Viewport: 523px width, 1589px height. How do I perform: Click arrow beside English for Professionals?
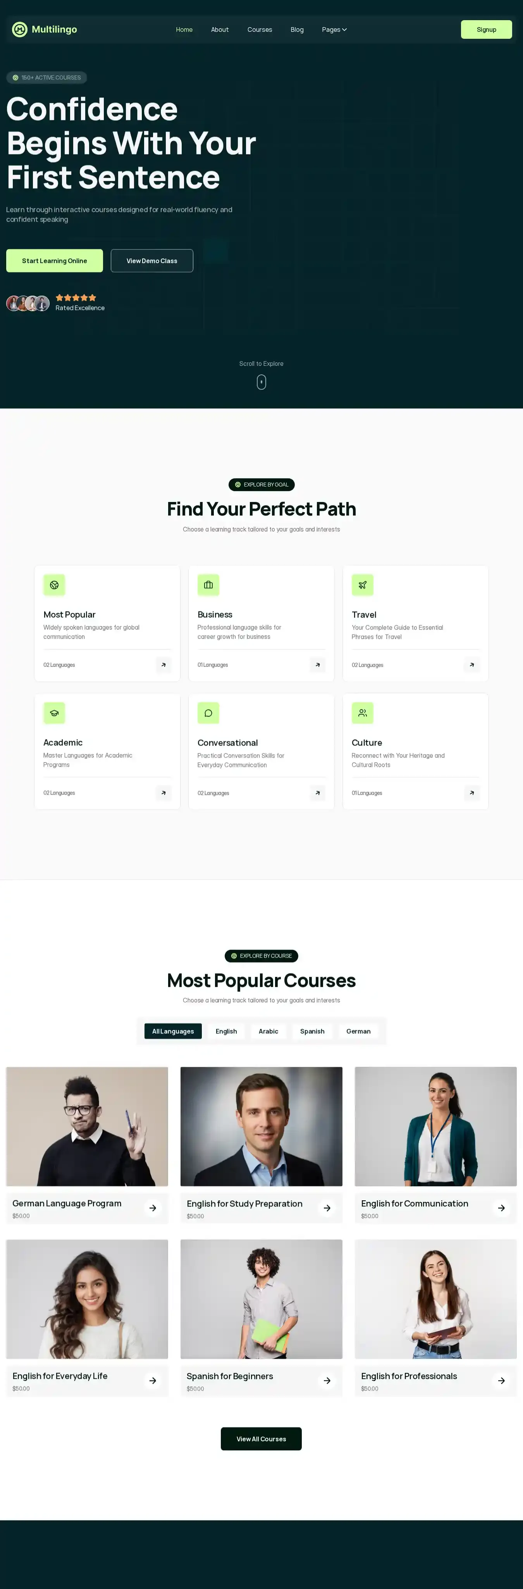point(501,1381)
